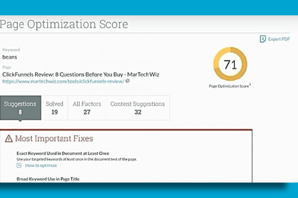Click the Page Optimization Score heading
The image size is (298, 198).
(64, 24)
